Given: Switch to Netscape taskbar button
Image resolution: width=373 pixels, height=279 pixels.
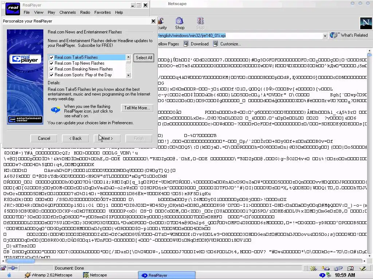Looking at the screenshot, I should pos(95,275).
